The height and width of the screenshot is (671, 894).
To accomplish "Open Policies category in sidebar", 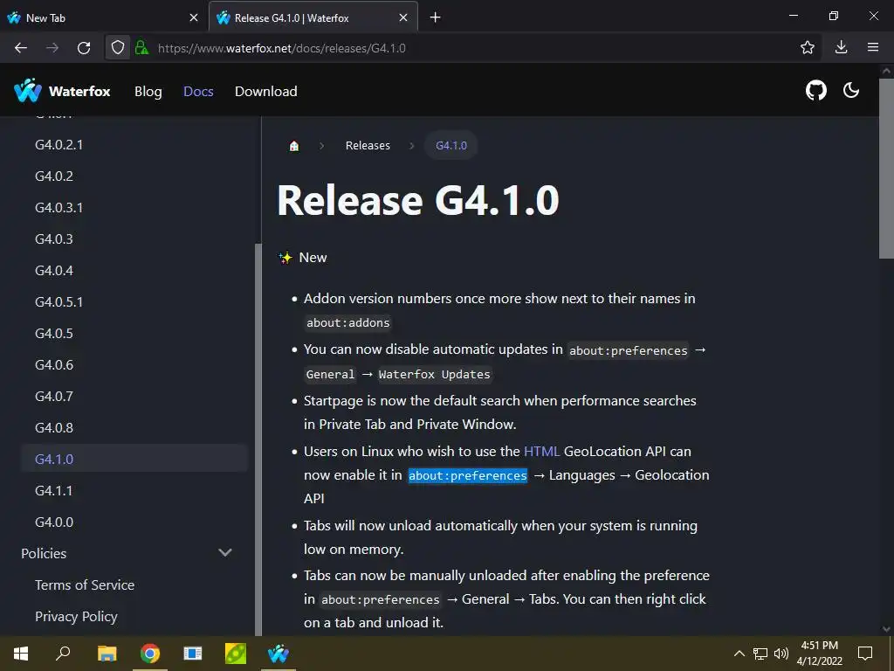I will [x=44, y=553].
